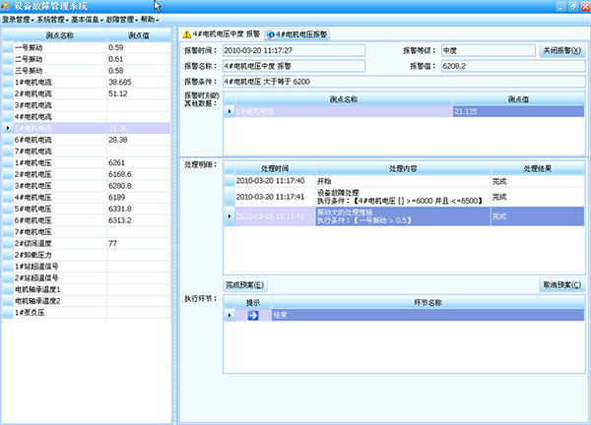Select the 5#电机电压 row

coord(87,209)
